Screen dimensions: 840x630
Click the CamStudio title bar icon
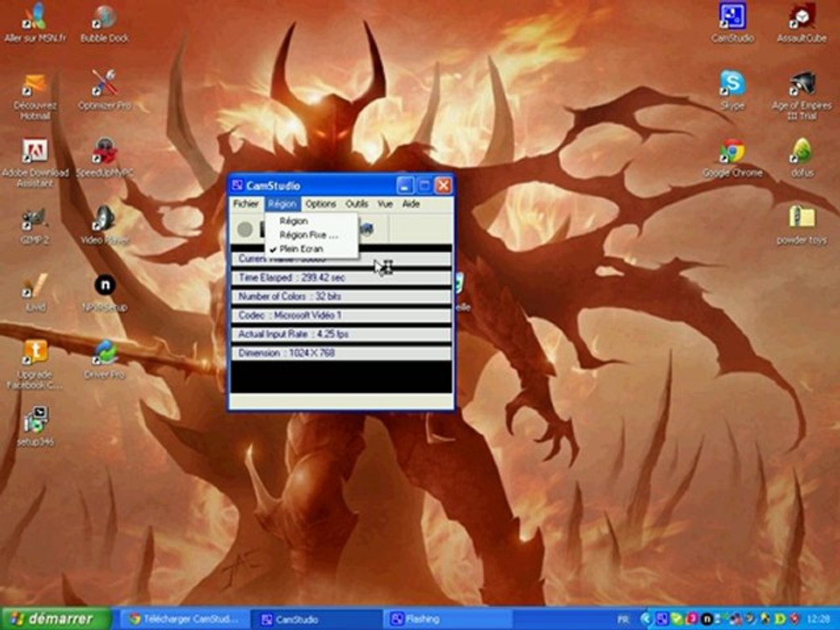[237, 185]
